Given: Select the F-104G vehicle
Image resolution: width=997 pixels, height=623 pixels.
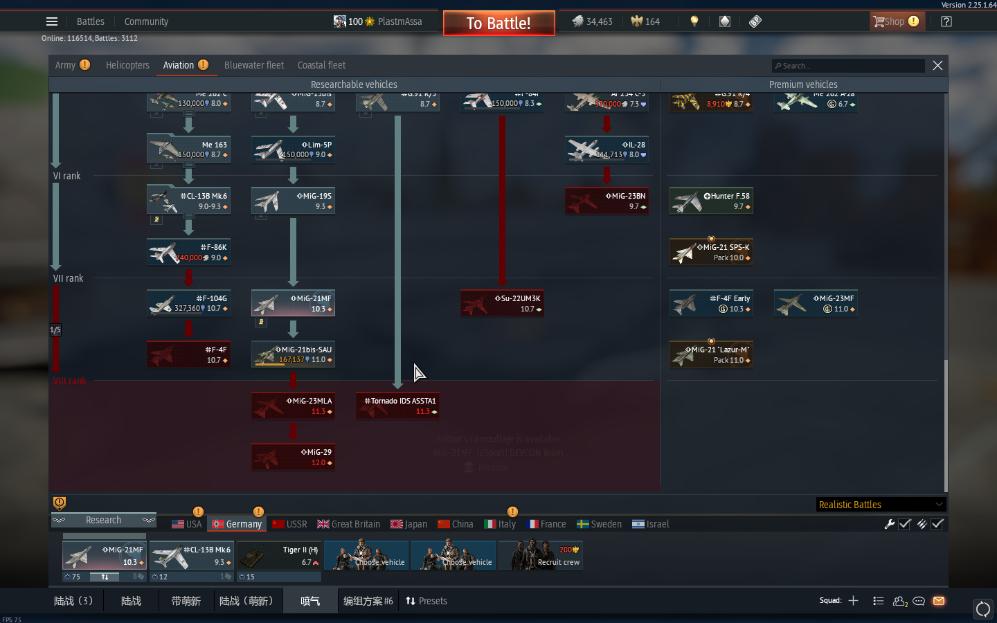Looking at the screenshot, I should tap(188, 303).
